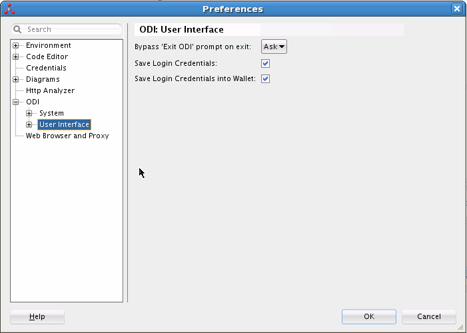The width and height of the screenshot is (467, 333).
Task: Collapse the ODI tree node
Action: pos(16,102)
